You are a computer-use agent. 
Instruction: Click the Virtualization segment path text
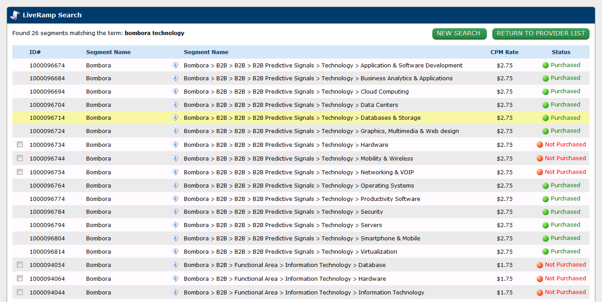tap(291, 252)
